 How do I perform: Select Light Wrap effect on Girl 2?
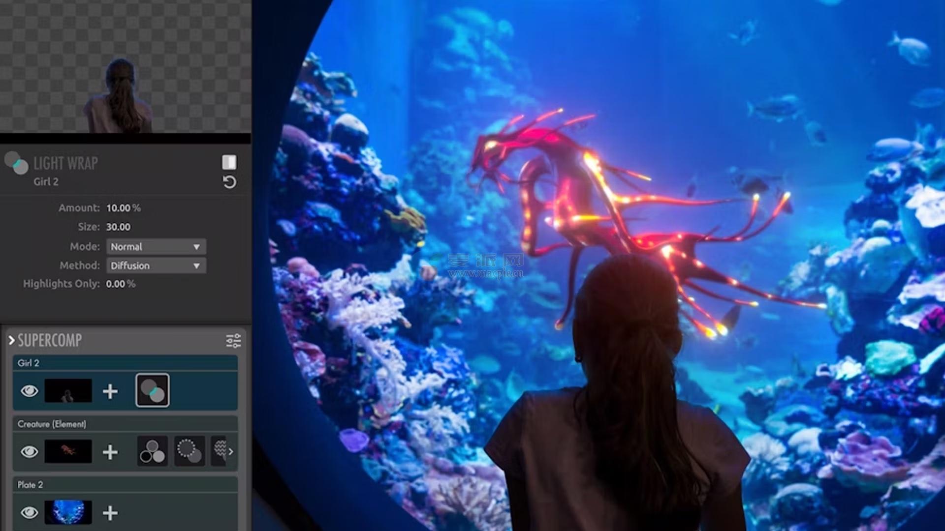[x=153, y=391]
